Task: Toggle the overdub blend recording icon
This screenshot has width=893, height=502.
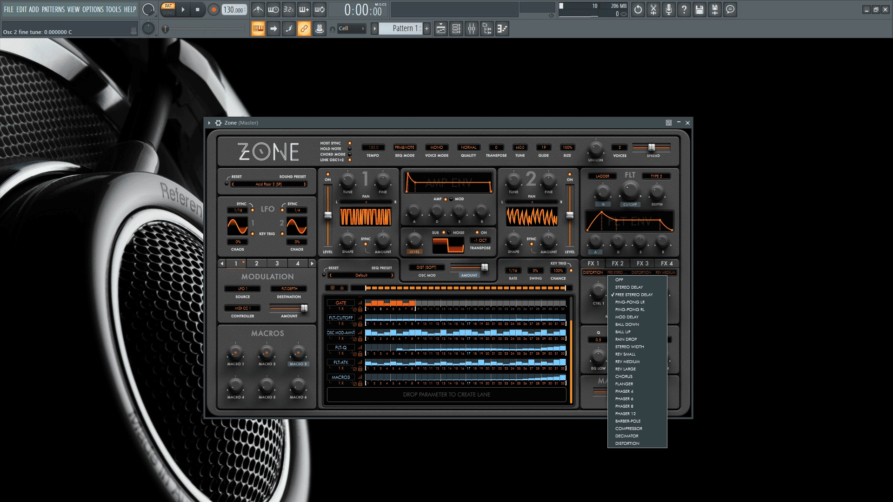Action: 304,9
